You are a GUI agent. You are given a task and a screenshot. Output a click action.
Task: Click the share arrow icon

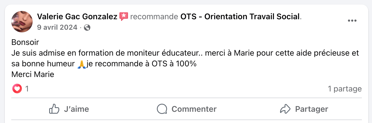click(285, 109)
